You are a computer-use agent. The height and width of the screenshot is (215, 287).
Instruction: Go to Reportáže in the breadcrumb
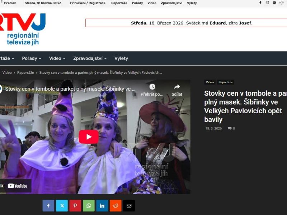25,73
